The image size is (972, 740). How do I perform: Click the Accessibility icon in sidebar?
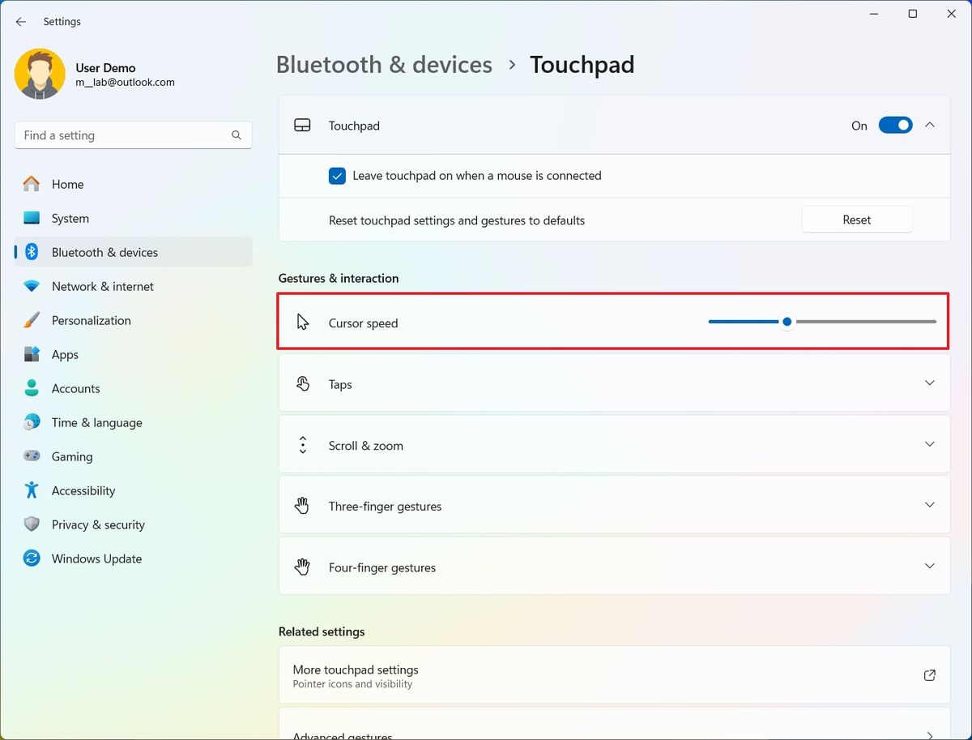coord(31,490)
